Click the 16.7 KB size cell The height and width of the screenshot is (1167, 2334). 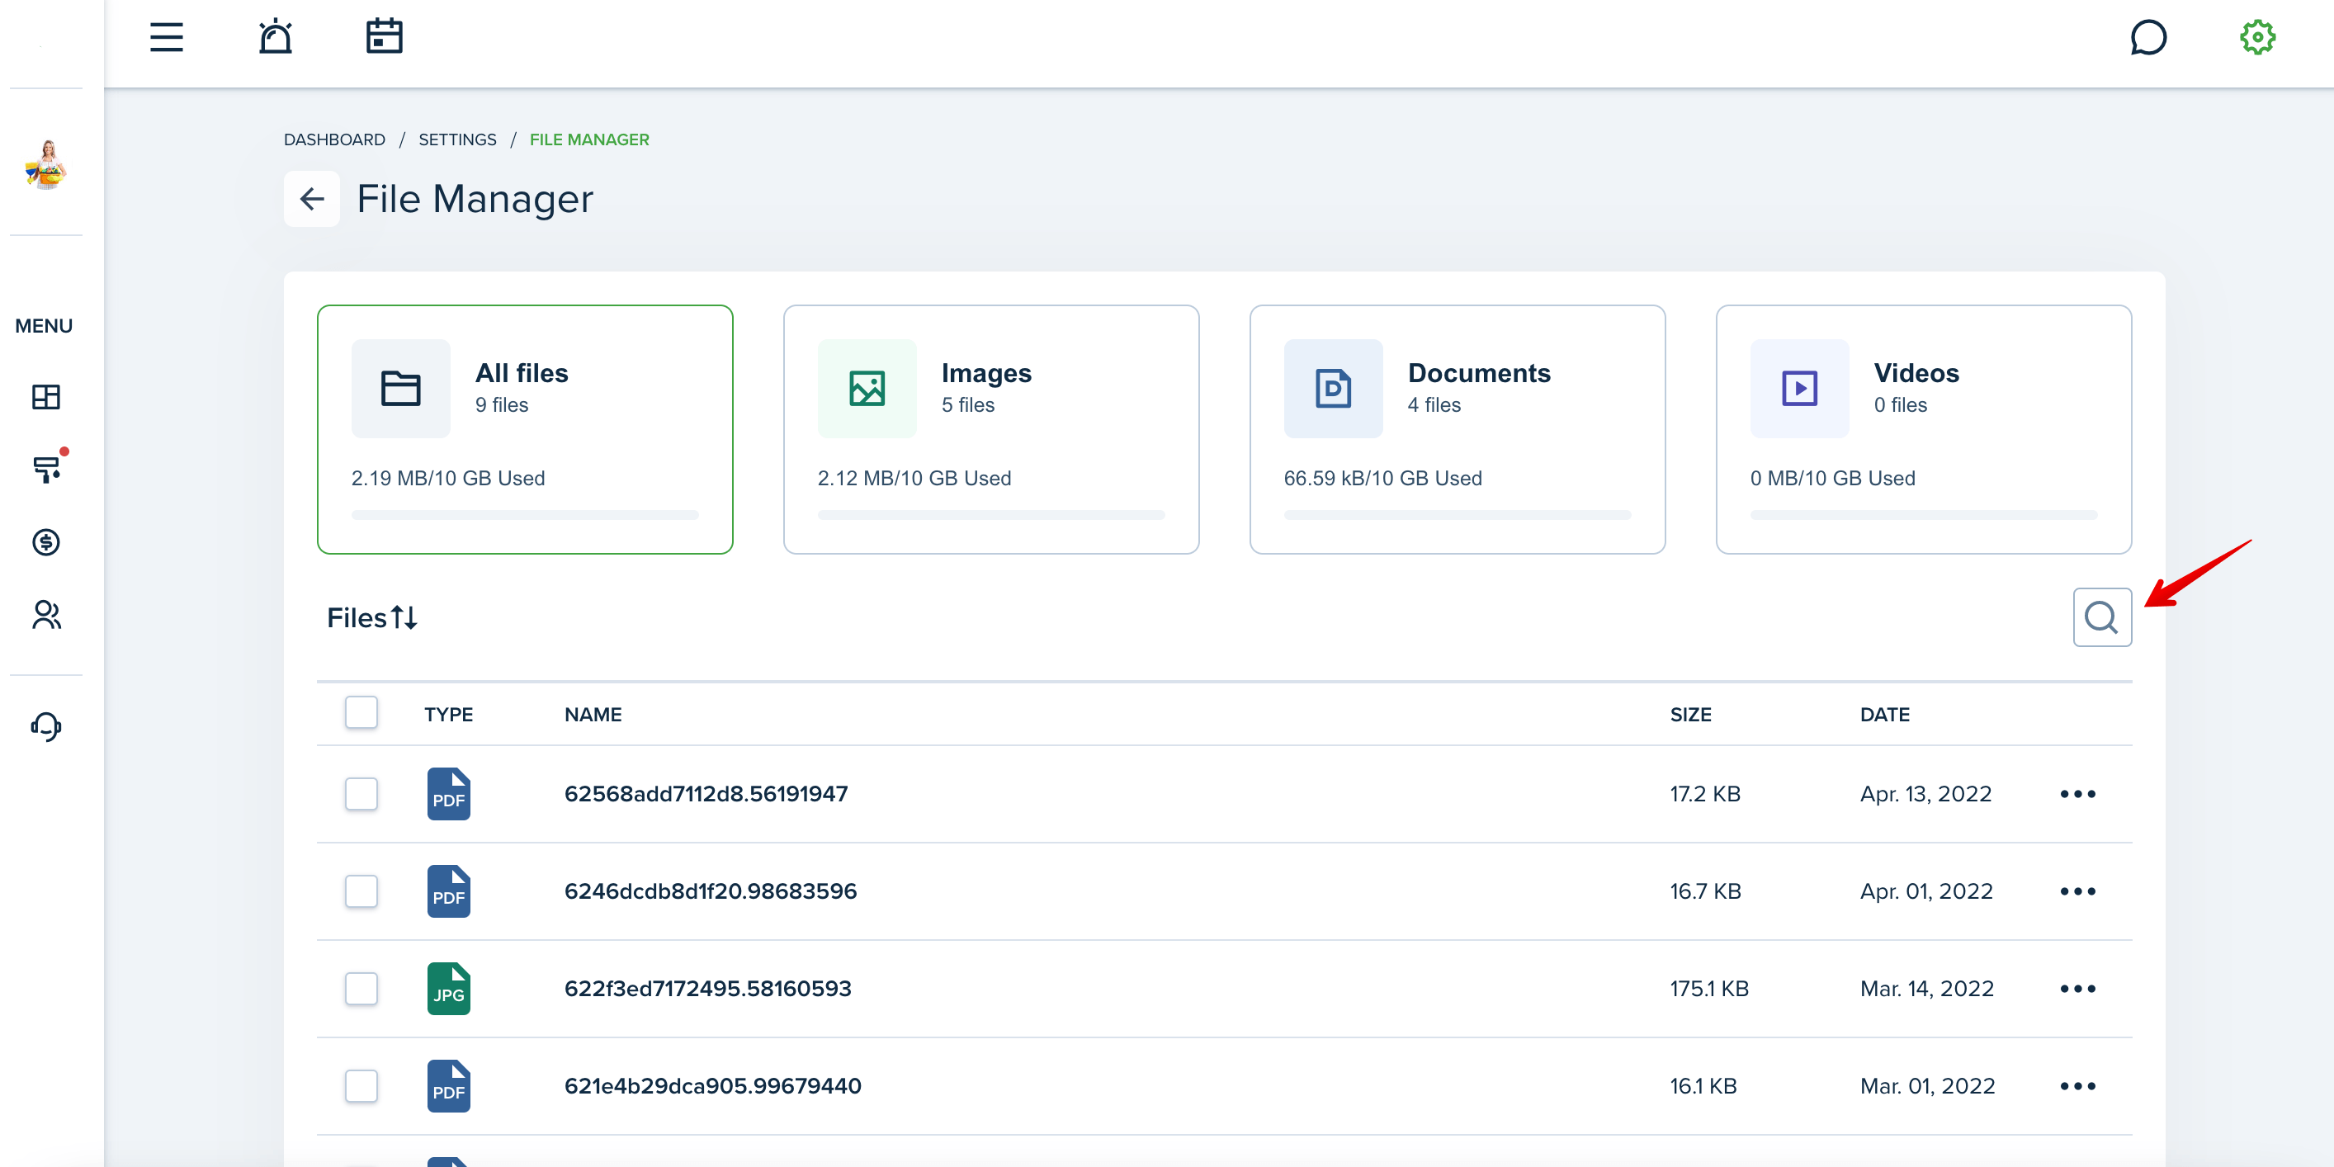click(1705, 891)
